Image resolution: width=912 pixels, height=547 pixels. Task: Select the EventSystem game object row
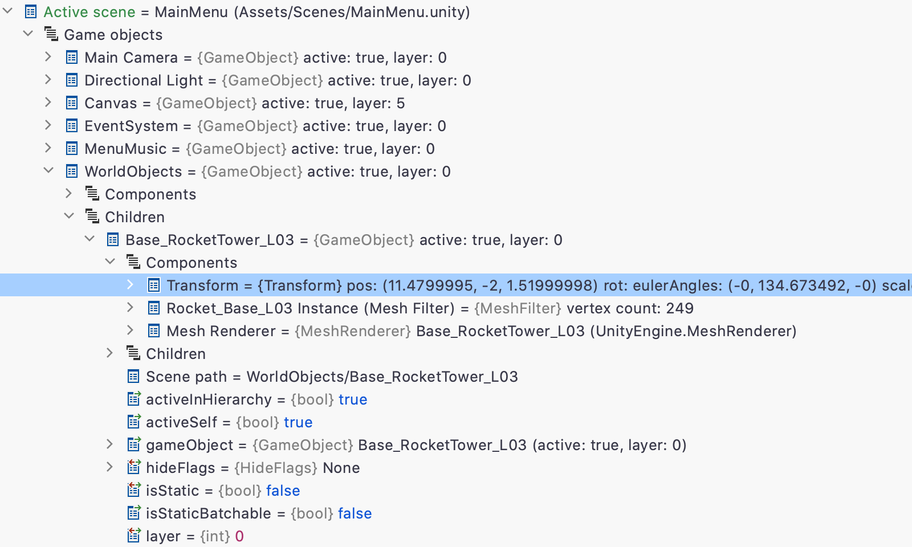click(x=456, y=126)
